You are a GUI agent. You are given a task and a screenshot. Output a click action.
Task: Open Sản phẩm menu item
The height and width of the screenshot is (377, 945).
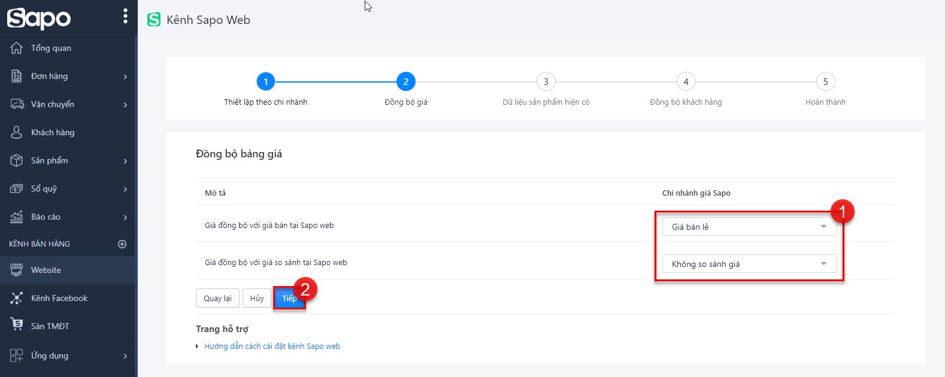point(67,160)
